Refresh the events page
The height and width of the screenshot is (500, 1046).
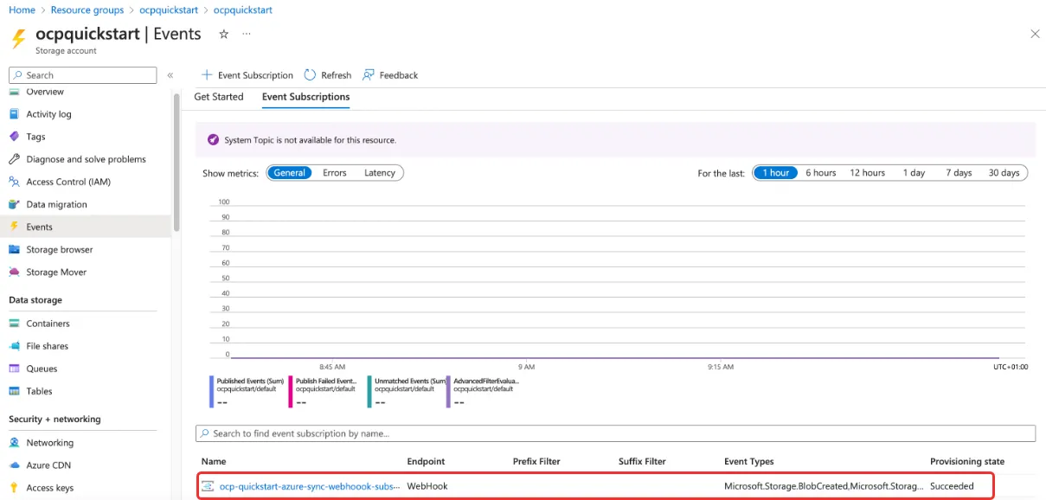328,75
